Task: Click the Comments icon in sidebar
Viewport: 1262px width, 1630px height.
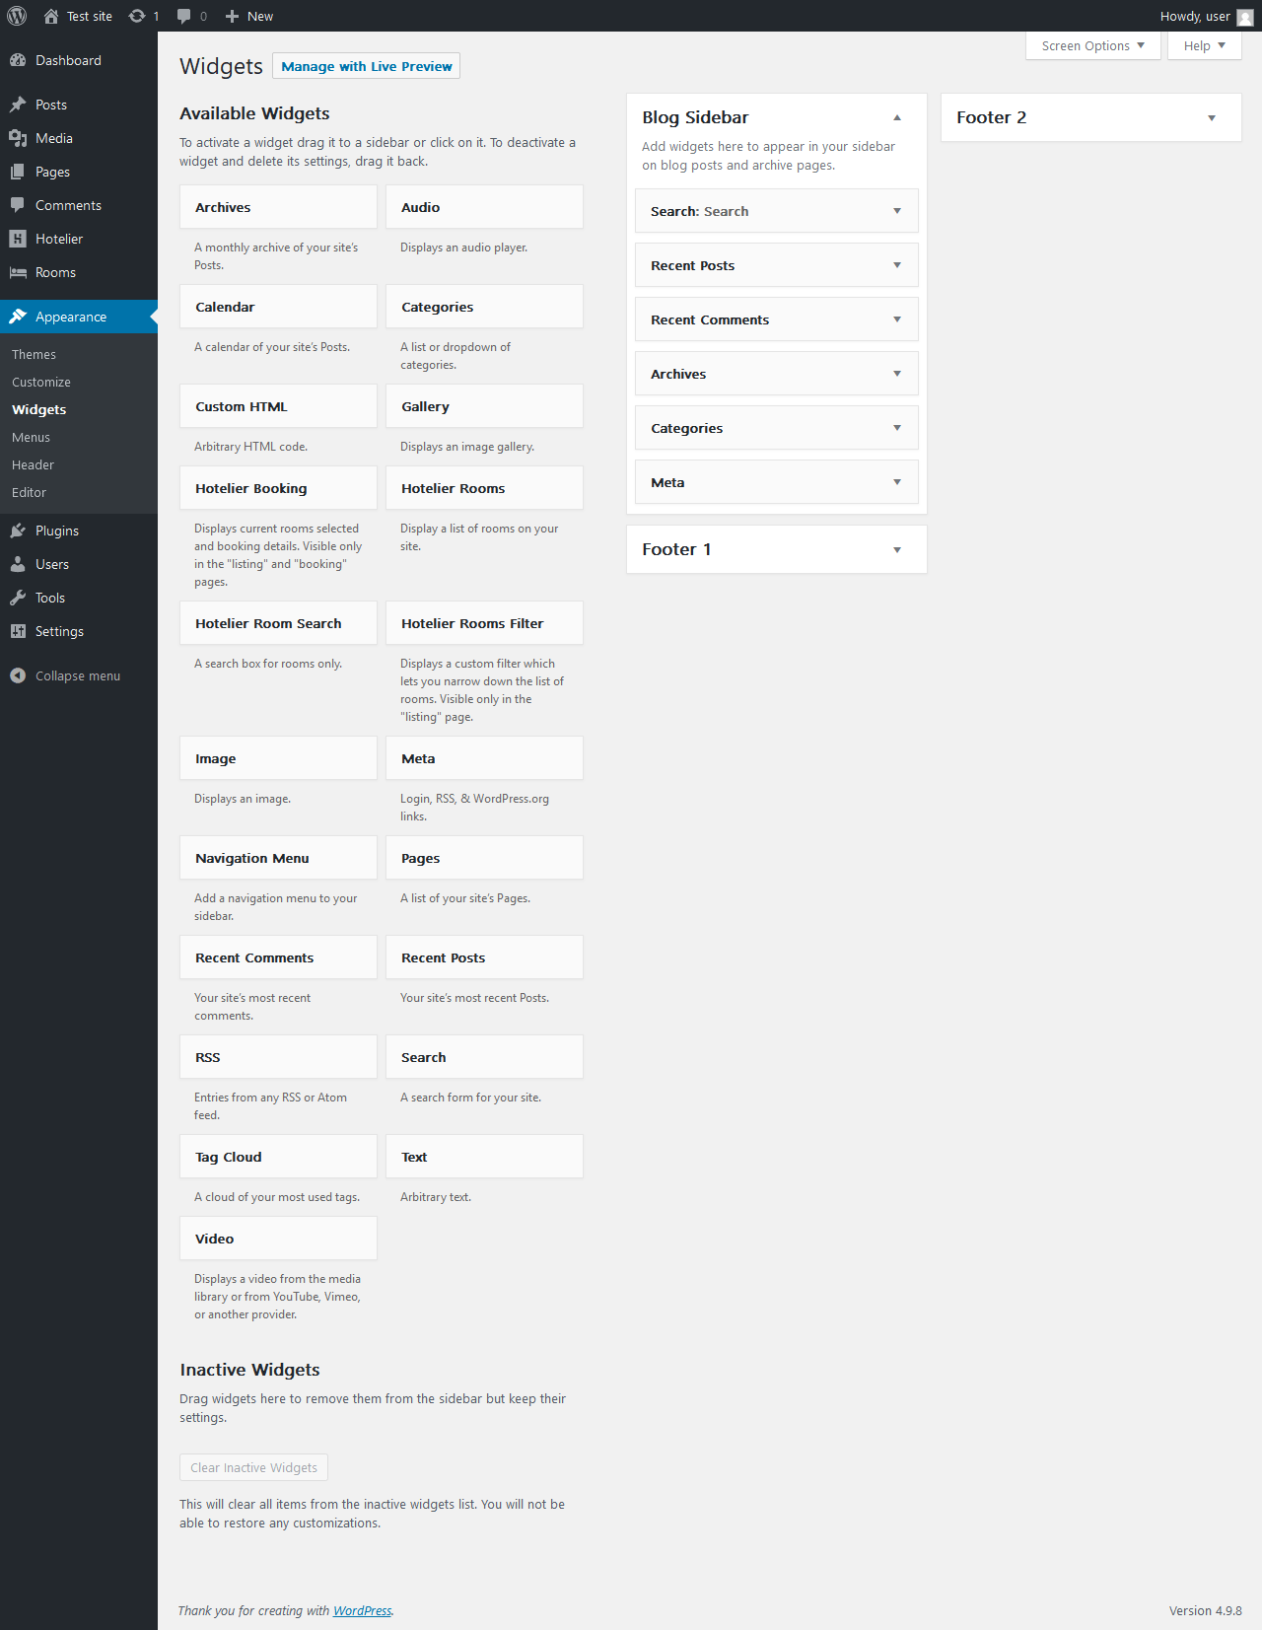Action: click(18, 205)
